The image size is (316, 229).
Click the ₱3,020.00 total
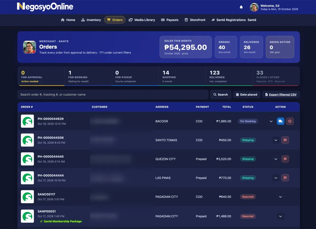pyautogui.click(x=224, y=159)
